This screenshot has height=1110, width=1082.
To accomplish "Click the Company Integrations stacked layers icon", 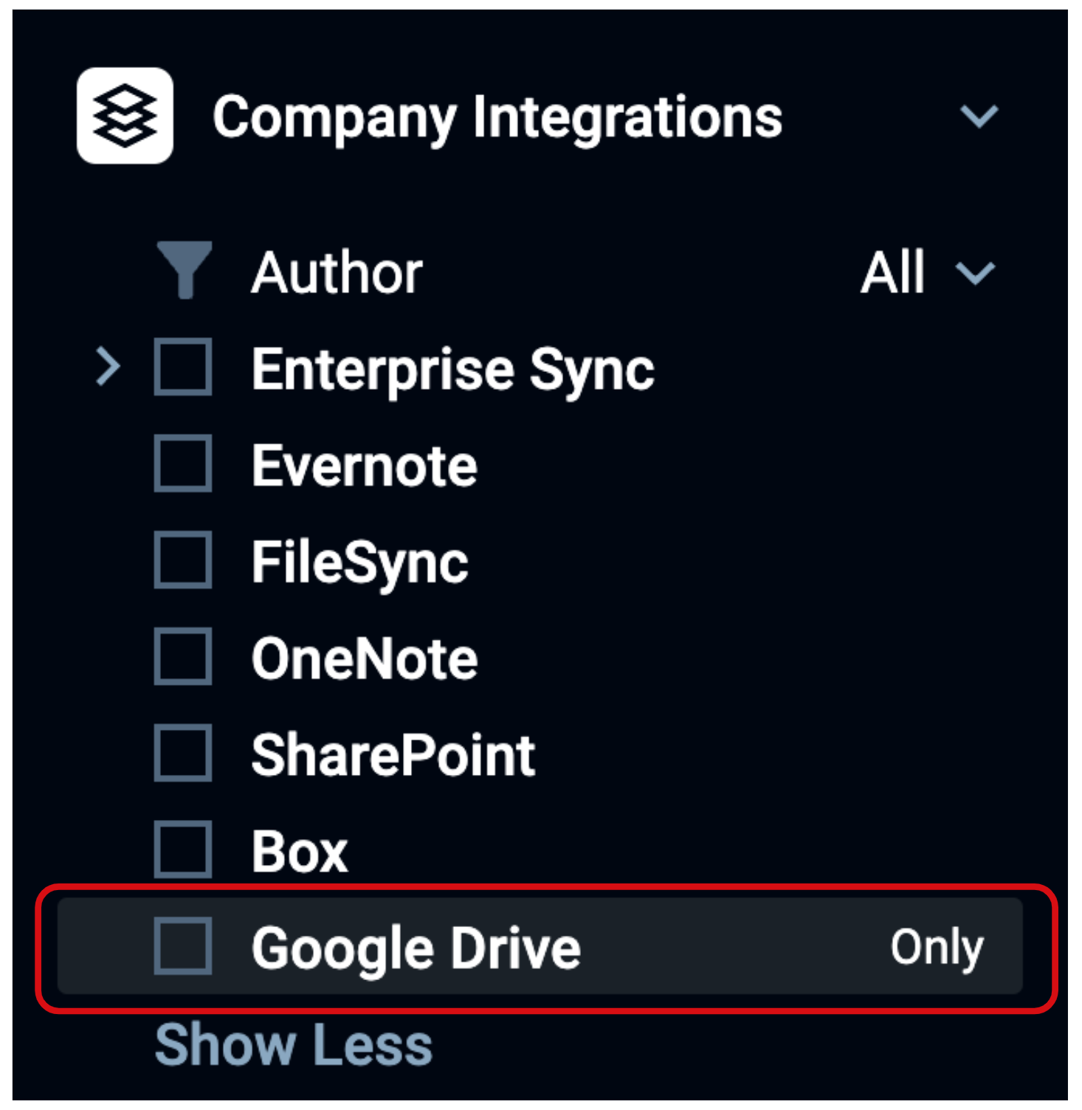I will pos(125,115).
